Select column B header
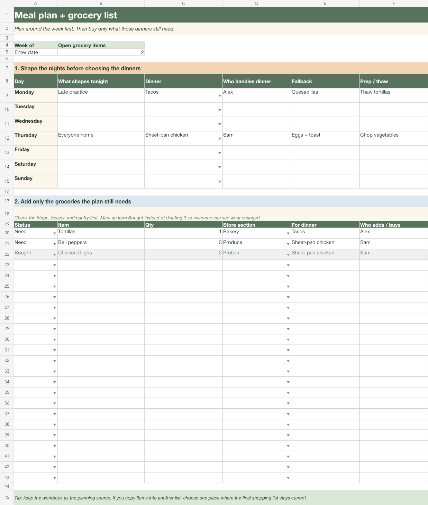Screen dimensions: 428x505 pyautogui.click(x=101, y=3)
